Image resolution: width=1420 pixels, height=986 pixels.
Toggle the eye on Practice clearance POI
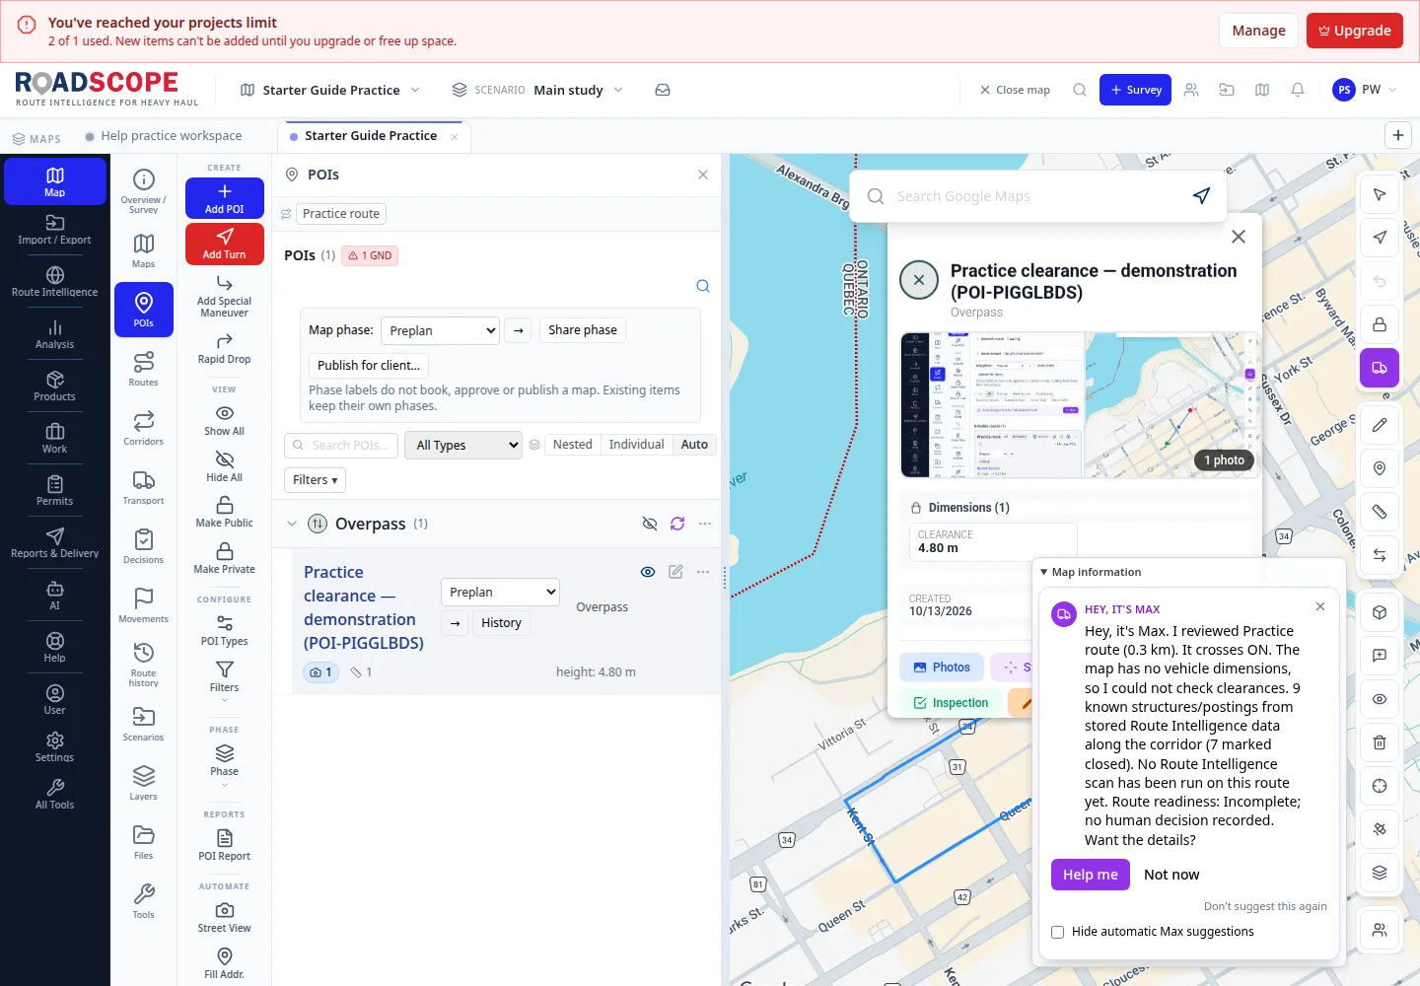pyautogui.click(x=648, y=572)
